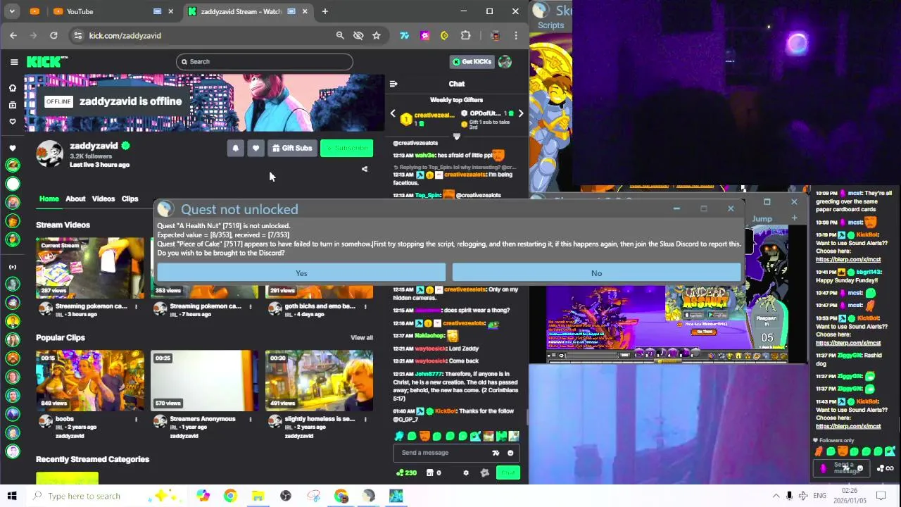The height and width of the screenshot is (507, 901).
Task: Open a new Chrome tab
Action: pyautogui.click(x=325, y=11)
